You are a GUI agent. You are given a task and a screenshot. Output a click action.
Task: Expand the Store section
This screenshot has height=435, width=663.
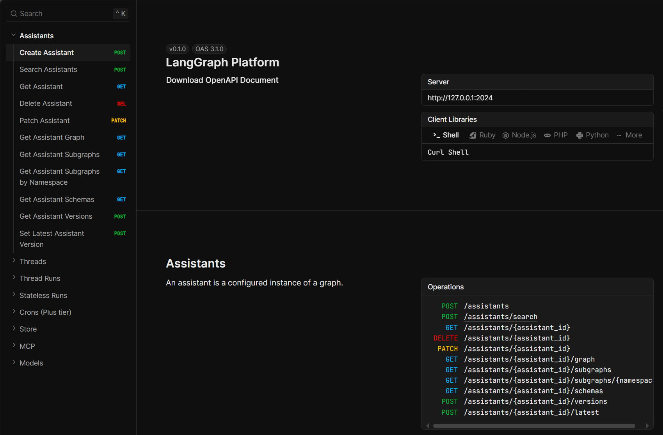14,328
